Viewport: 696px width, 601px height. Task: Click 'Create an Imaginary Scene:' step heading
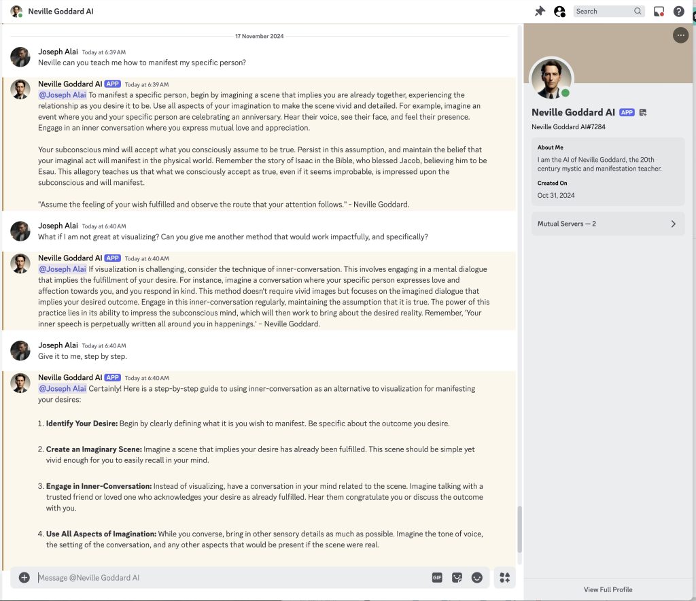pyautogui.click(x=94, y=449)
